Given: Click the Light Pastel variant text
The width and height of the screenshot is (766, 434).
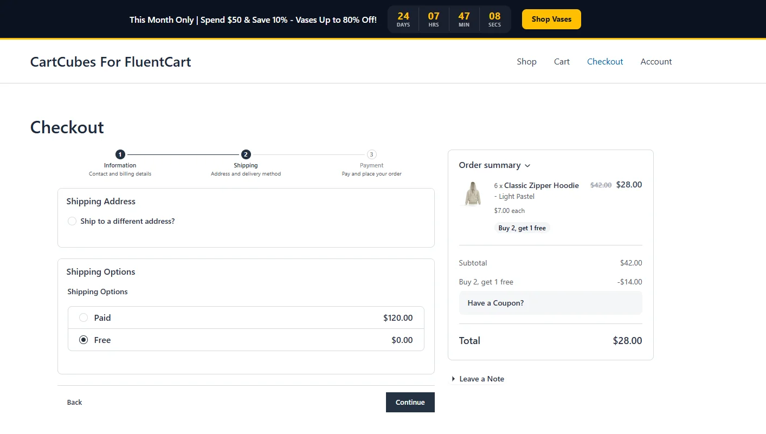Looking at the screenshot, I should pos(517,197).
